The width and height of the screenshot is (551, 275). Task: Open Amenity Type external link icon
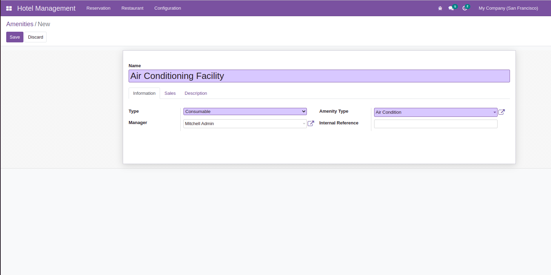pos(501,112)
